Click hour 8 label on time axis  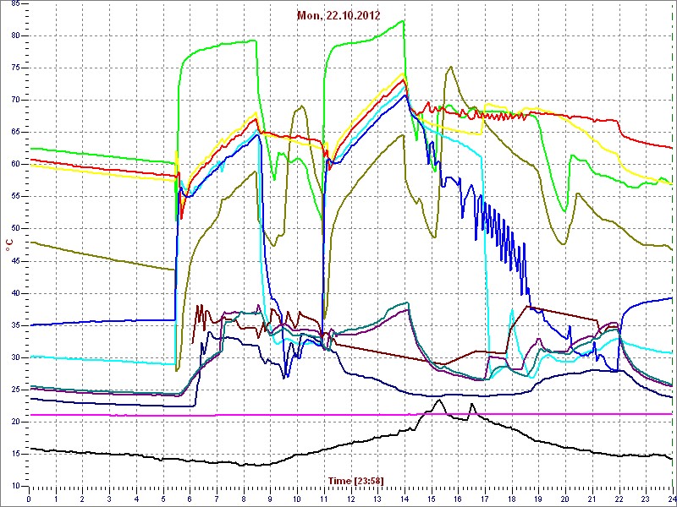pyautogui.click(x=244, y=498)
